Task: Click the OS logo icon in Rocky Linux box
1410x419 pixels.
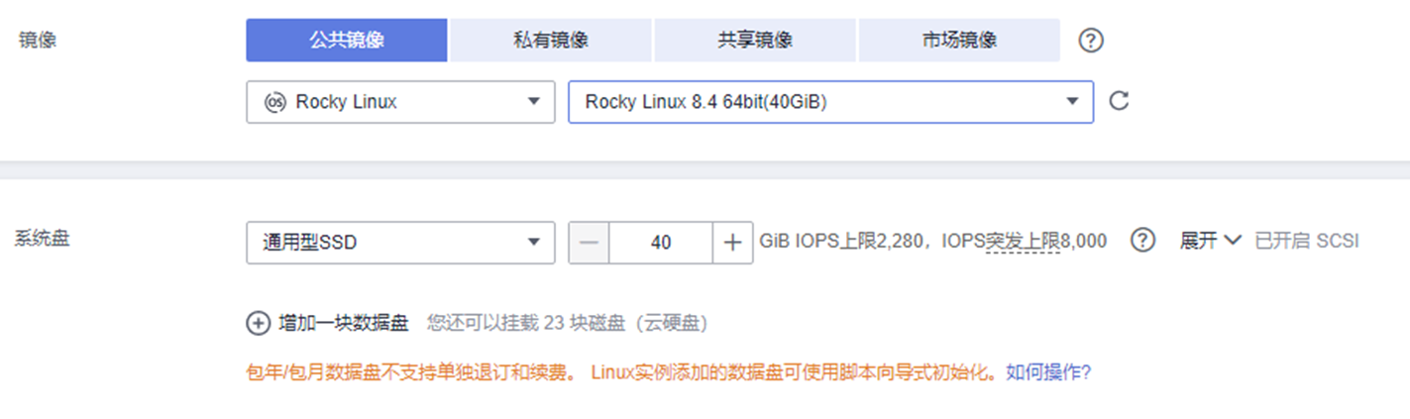Action: coord(274,102)
